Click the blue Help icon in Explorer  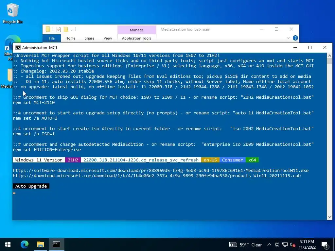pyautogui.click(x=295, y=38)
